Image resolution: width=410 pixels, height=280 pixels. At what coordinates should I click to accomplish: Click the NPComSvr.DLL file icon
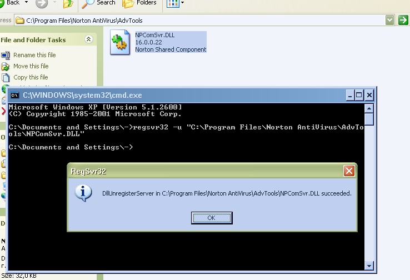[x=120, y=43]
